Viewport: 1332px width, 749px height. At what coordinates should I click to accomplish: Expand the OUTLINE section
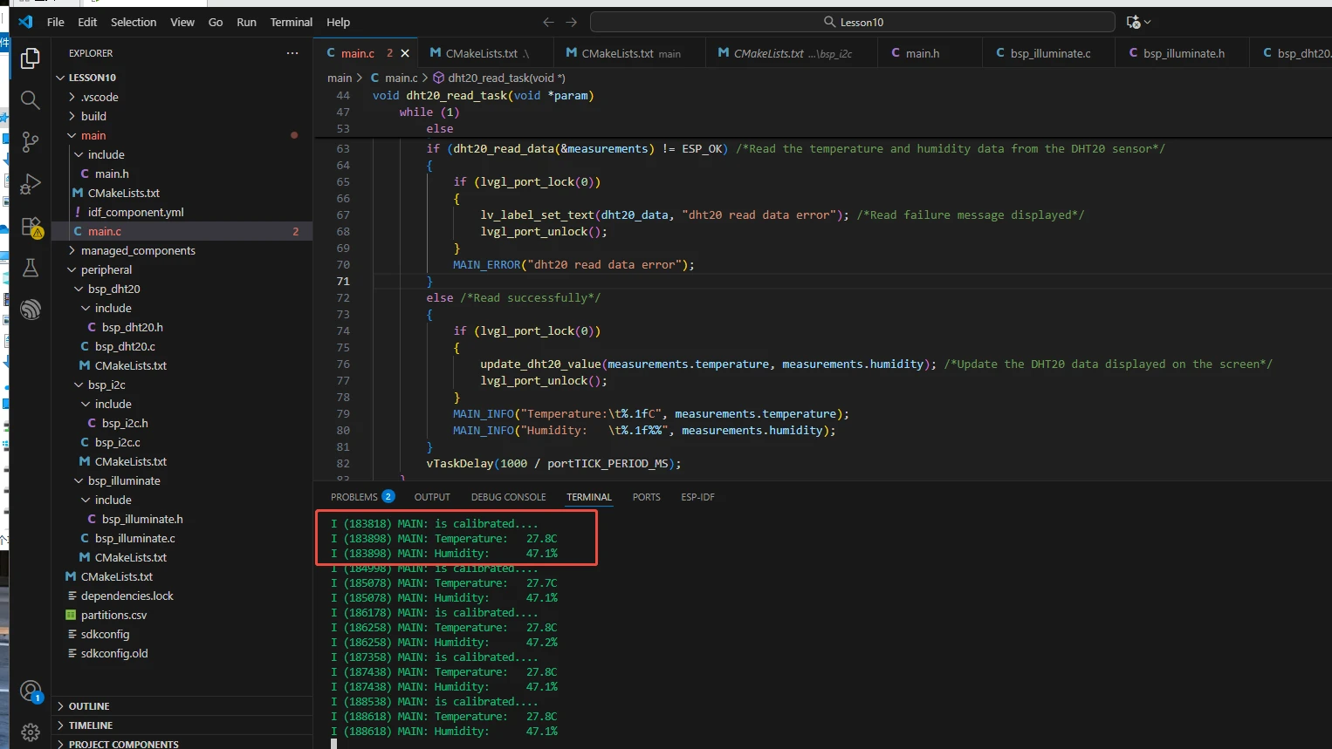point(89,706)
